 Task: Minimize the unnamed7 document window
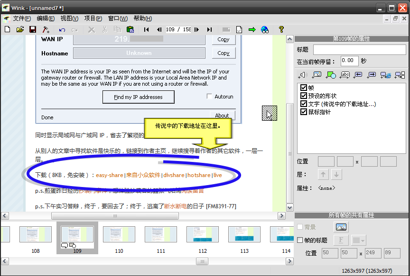(387, 18)
